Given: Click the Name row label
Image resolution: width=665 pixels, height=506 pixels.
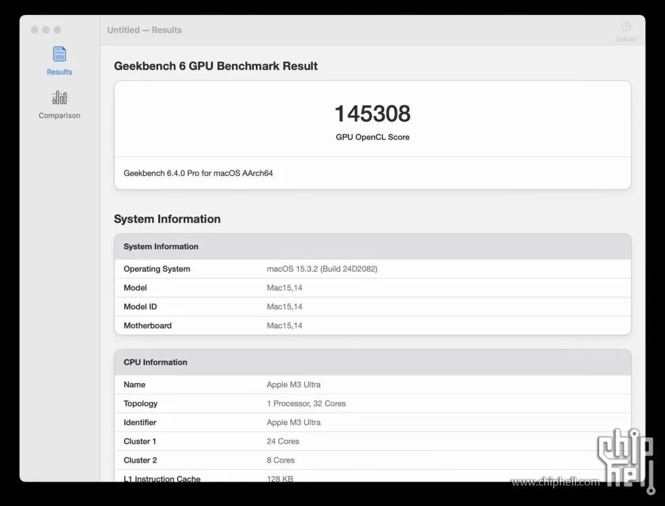Looking at the screenshot, I should pyautogui.click(x=134, y=384).
